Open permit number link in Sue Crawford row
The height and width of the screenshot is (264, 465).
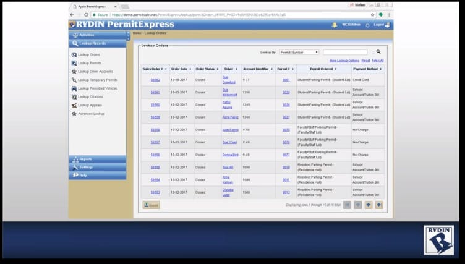click(286, 80)
